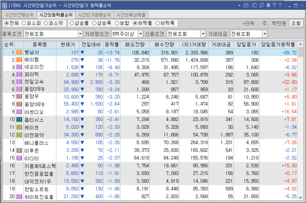Click the 조회 query button
The height and width of the screenshot is (203, 306).
click(x=296, y=24)
